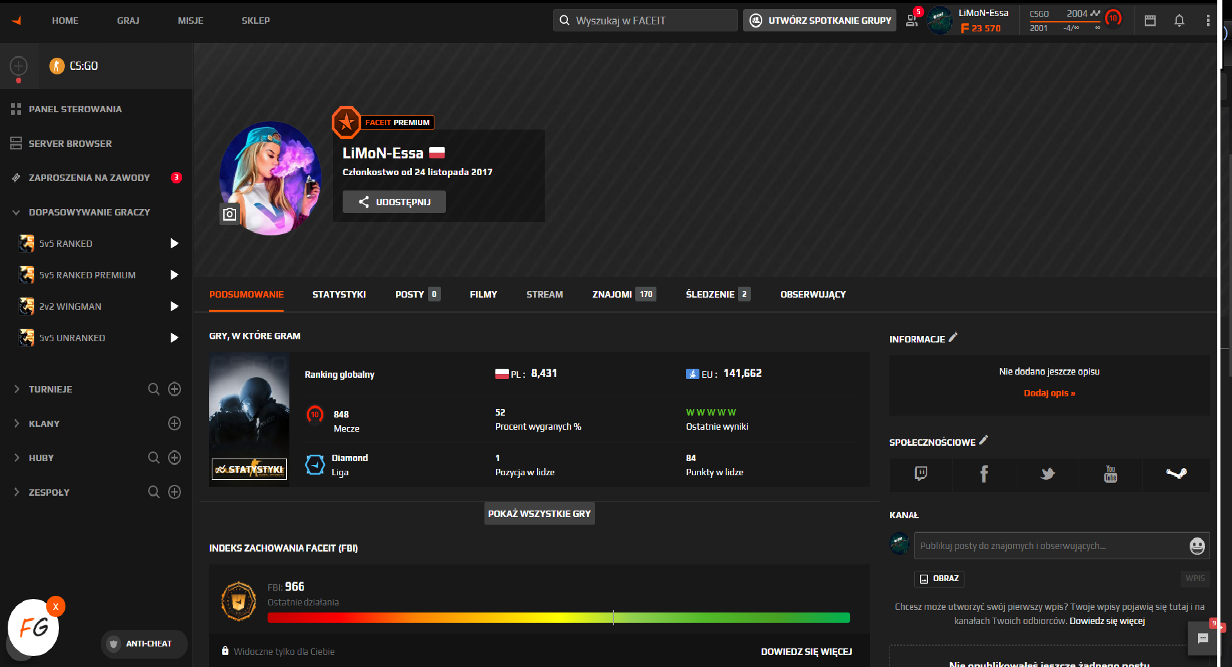The width and height of the screenshot is (1232, 667).
Task: Switch to the Obserwujący tab
Action: pos(813,294)
